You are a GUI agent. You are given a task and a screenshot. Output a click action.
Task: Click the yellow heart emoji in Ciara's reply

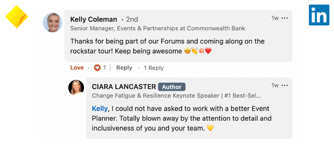210,128
